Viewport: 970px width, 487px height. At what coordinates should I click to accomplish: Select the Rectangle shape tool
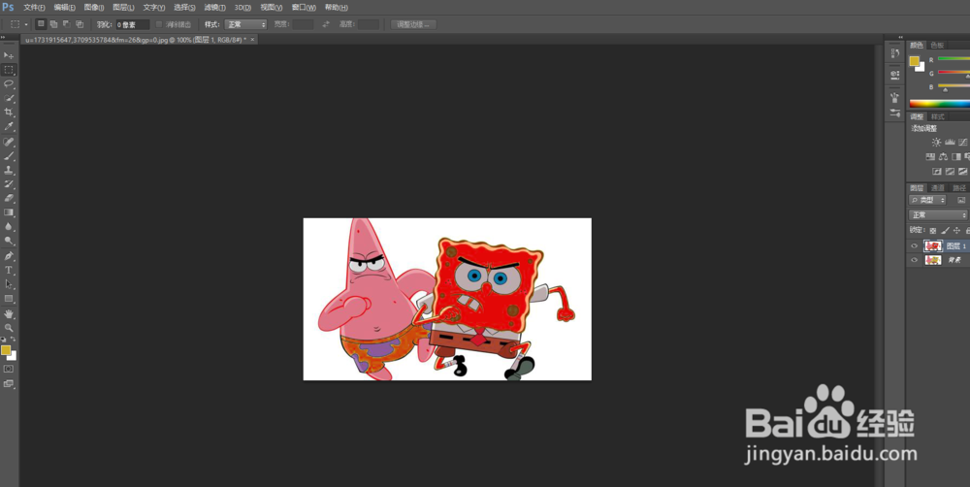9,299
